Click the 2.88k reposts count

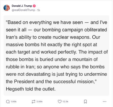[x=40, y=102]
